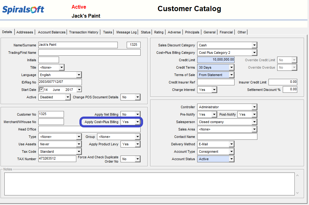Switch to the Rating tab

159,32
